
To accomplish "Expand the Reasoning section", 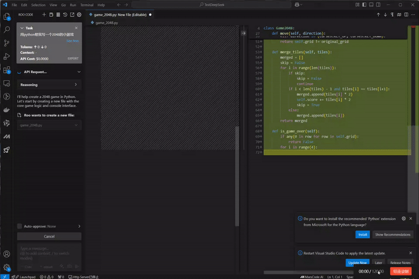I will click(76, 84).
